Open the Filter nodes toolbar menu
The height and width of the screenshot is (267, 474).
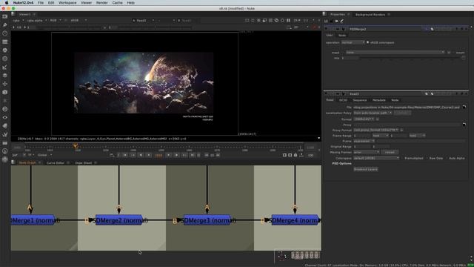coord(5,59)
